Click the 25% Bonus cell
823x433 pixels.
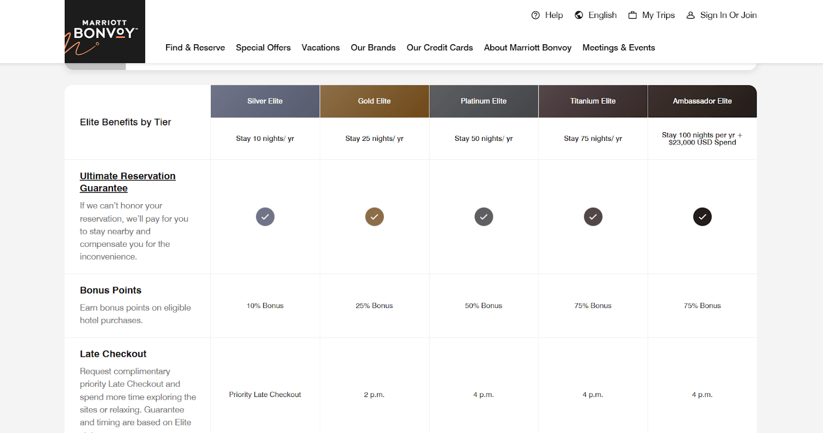[374, 306]
